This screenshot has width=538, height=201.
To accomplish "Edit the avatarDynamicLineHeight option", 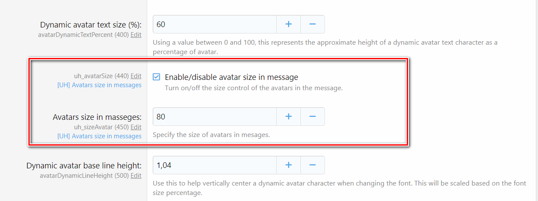I will [136, 176].
